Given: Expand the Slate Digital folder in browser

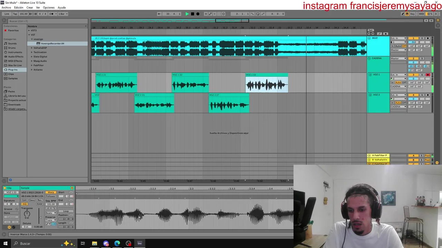Looking at the screenshot, I should 32,56.
